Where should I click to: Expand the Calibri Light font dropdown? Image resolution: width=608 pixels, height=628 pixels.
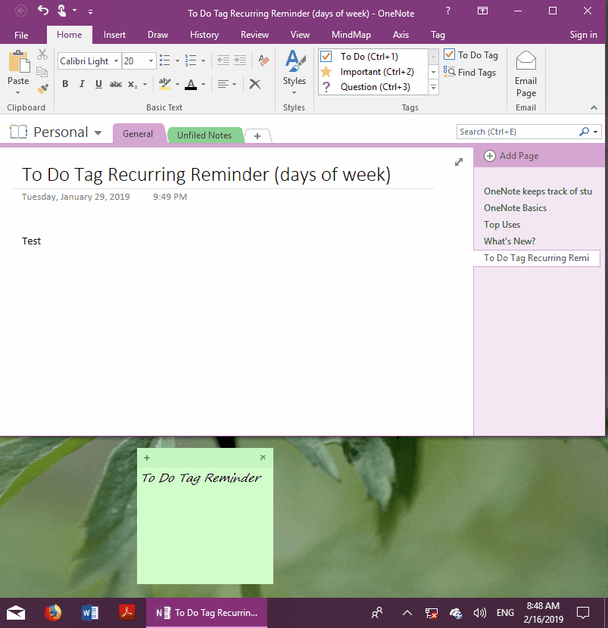click(x=115, y=61)
